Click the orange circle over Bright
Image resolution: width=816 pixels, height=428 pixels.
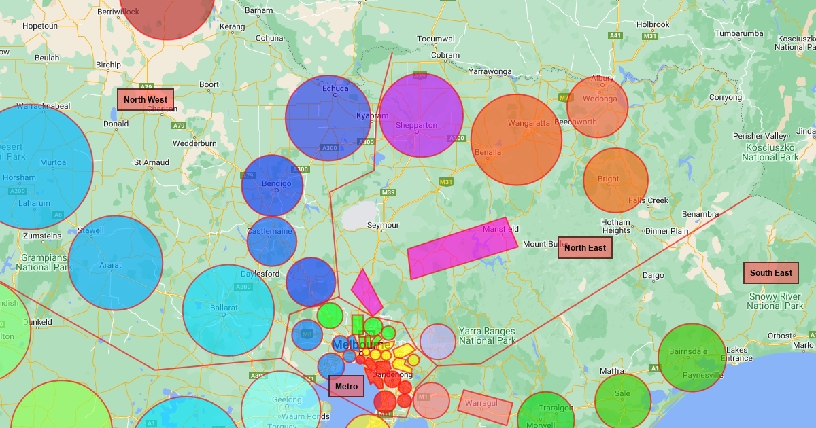point(615,180)
